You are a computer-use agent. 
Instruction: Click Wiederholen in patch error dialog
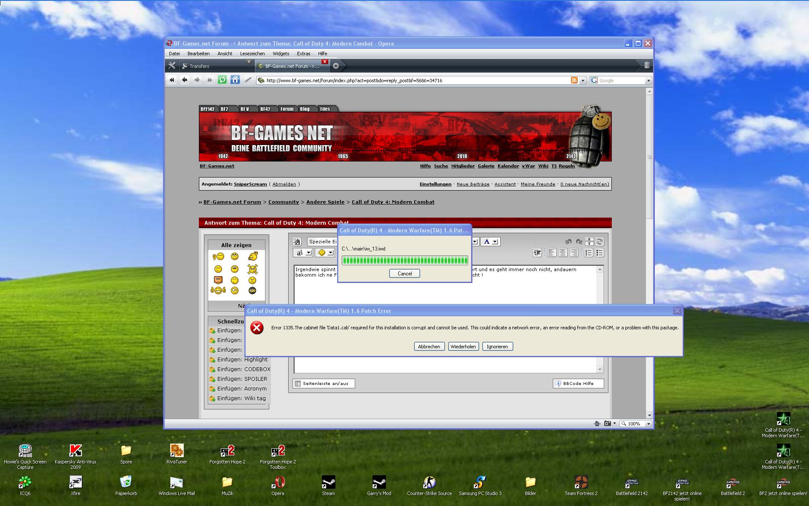pos(463,347)
